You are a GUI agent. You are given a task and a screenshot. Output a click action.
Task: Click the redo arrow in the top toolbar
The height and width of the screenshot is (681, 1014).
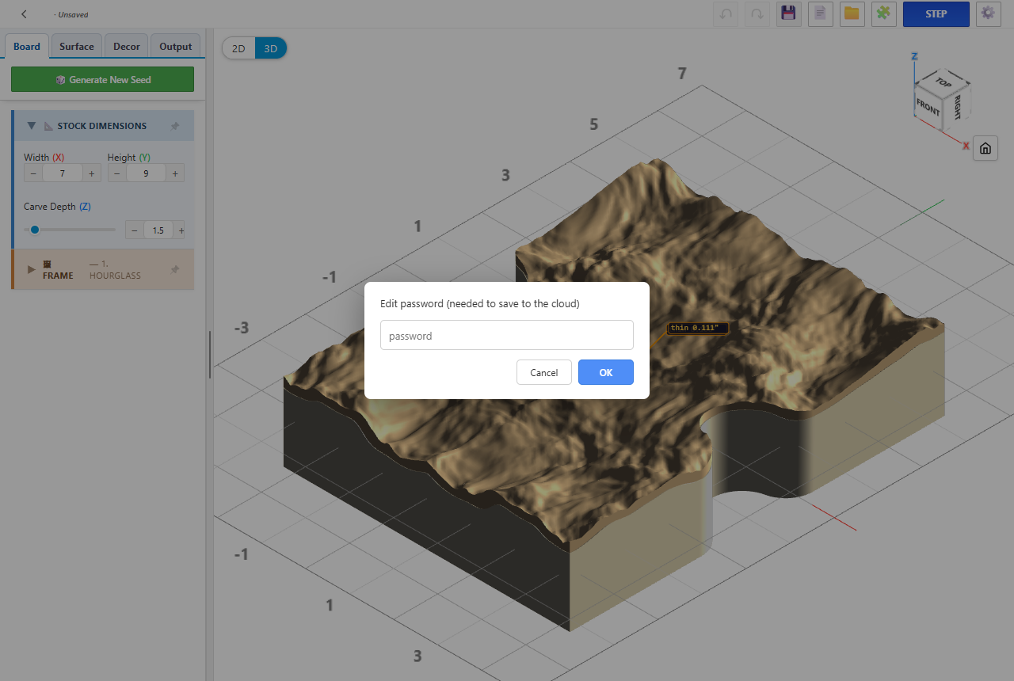pos(757,14)
